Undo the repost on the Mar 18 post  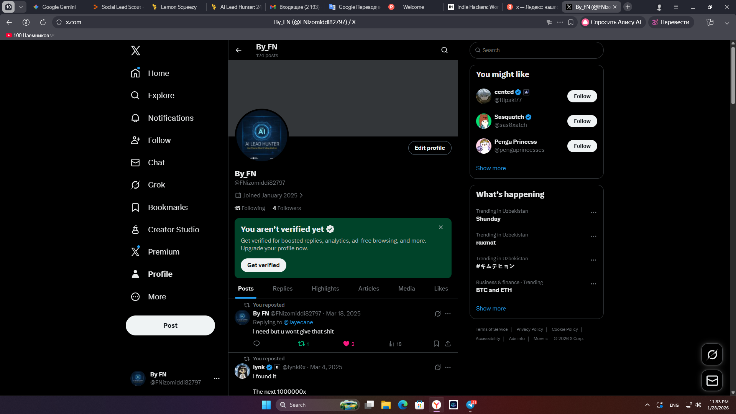point(302,344)
